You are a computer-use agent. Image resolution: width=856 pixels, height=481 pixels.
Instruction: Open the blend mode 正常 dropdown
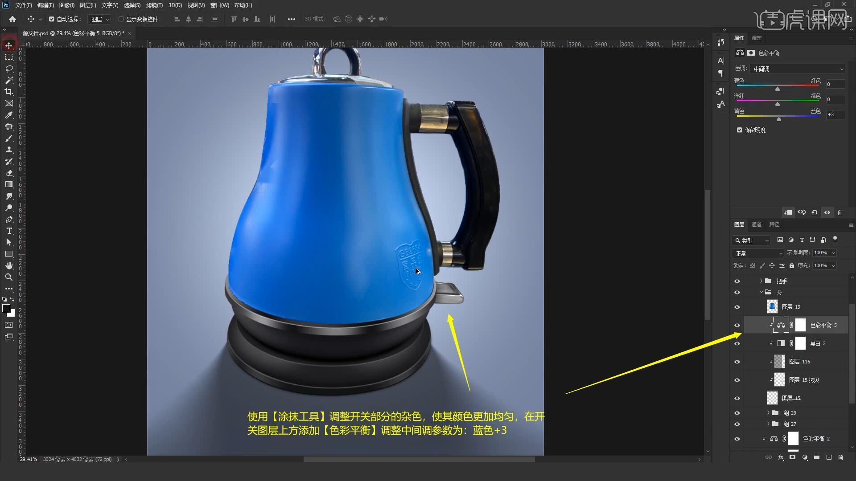pyautogui.click(x=757, y=253)
